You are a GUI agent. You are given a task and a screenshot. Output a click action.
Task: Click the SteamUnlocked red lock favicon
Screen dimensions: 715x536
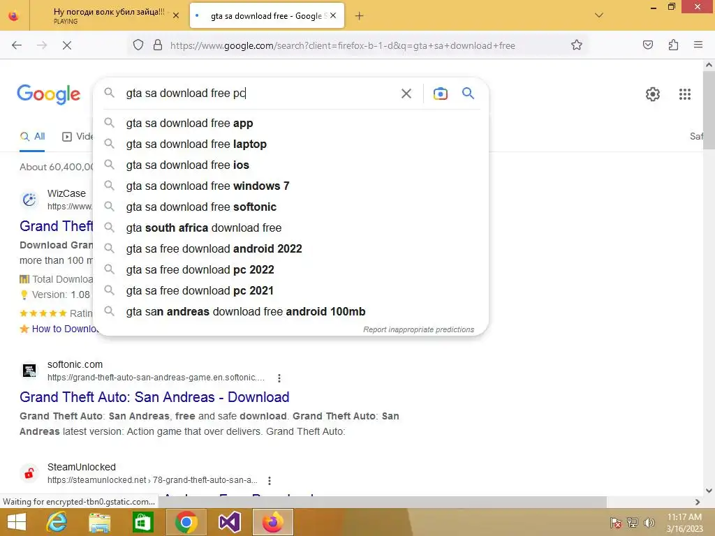point(29,473)
